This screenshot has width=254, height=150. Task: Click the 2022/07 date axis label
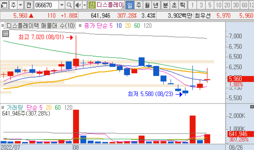point(10,147)
